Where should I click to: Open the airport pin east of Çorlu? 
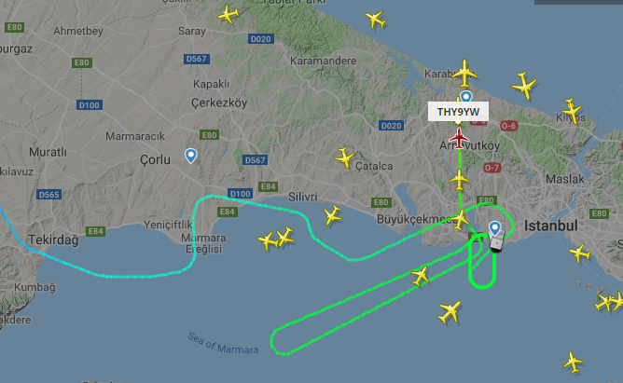190,156
